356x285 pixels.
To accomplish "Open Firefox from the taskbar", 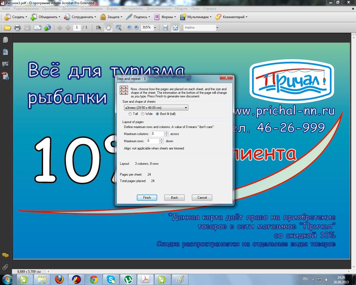I will point(59,279).
